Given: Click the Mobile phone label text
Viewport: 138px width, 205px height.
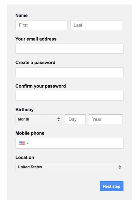Looking at the screenshot, I should (x=30, y=133).
